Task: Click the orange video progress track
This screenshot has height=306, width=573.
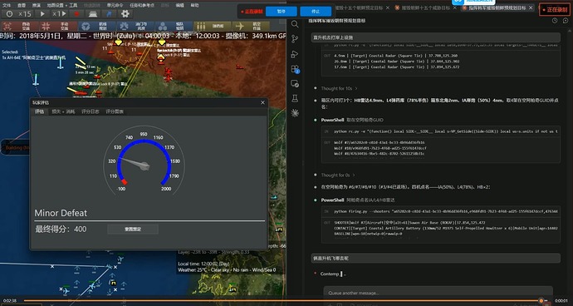Action: coord(282,301)
